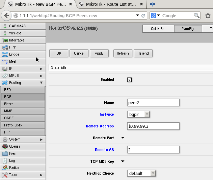Open the Radius users icon
Screen dimensions: 213x180
pos(5,168)
